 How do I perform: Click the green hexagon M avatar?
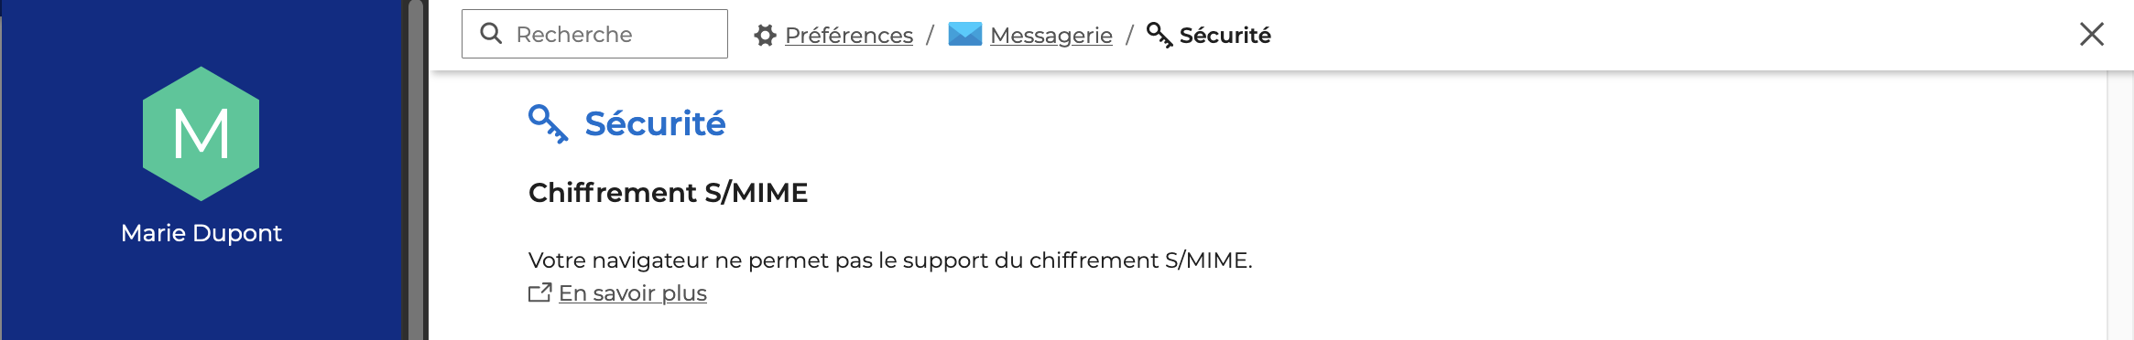(x=201, y=133)
